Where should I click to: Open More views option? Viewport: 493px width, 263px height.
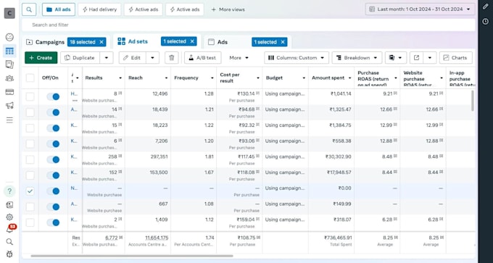tap(228, 9)
